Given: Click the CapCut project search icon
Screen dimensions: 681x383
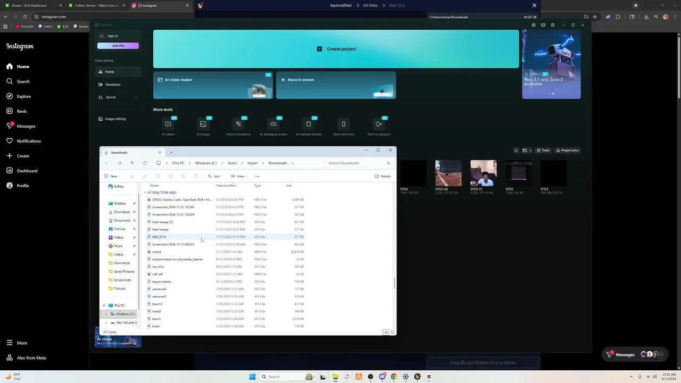Looking at the screenshot, I should click(516, 151).
